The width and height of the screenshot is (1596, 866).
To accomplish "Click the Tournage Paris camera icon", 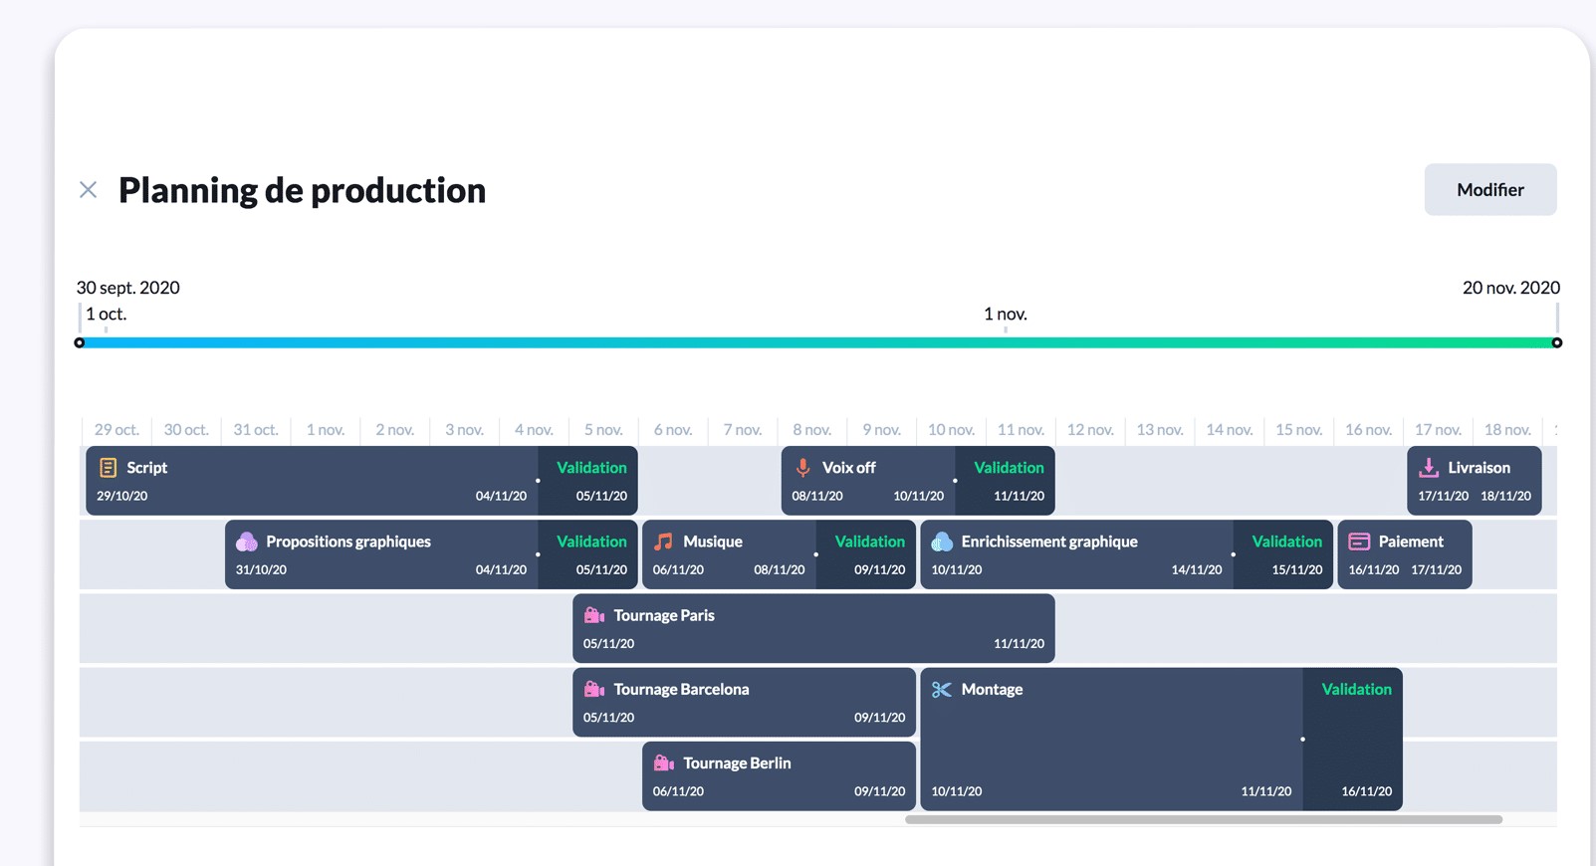I will tap(594, 615).
